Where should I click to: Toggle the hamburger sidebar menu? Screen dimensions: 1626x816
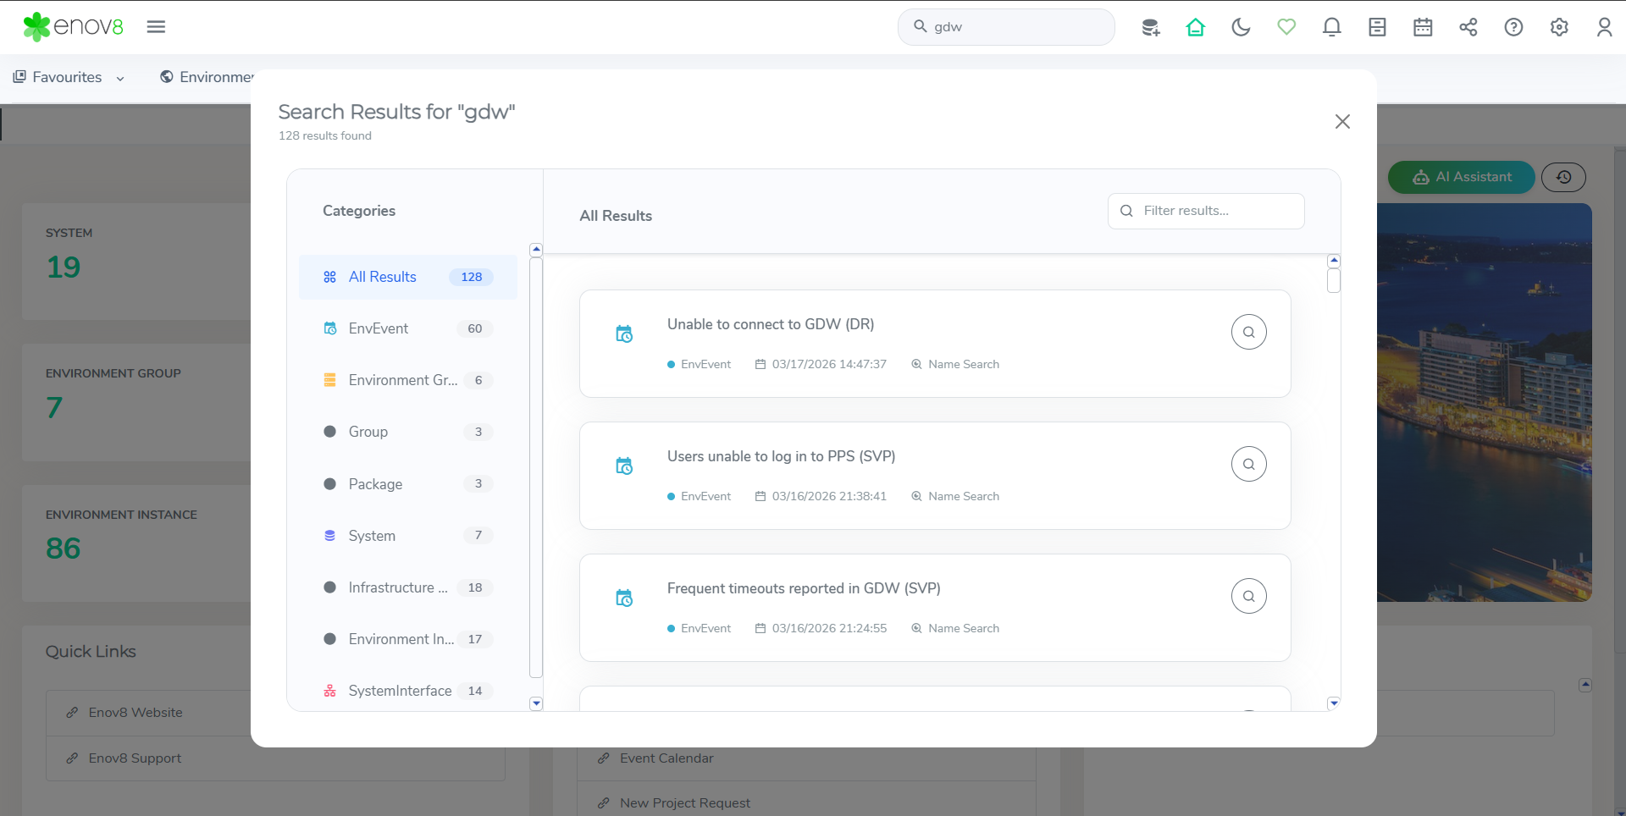[x=156, y=27]
